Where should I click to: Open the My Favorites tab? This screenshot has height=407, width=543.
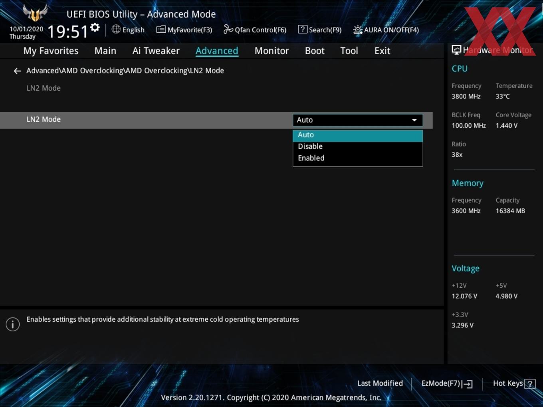[x=51, y=51]
